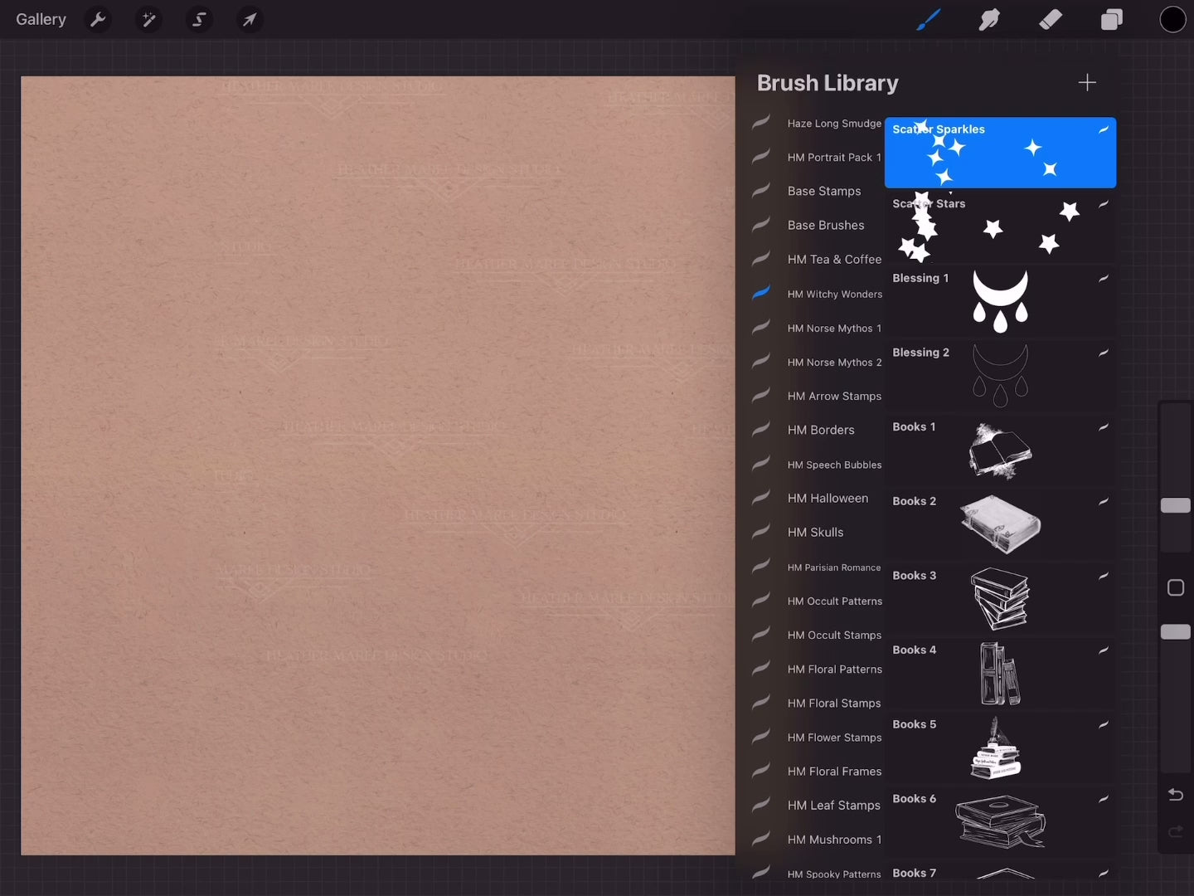
Task: Open the Layers panel
Action: point(1111,19)
